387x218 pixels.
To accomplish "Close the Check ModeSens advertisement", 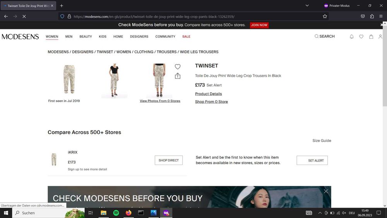I will point(326,191).
